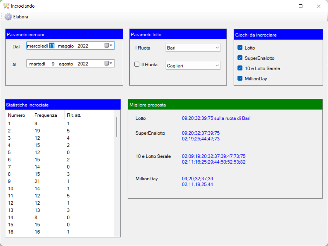
Task: Click frequency value 19 in the list
Action: [37, 131]
